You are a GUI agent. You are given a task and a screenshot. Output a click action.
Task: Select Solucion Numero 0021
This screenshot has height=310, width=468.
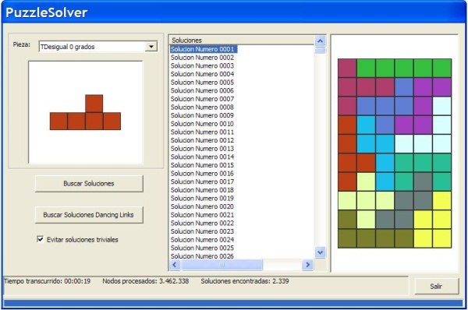click(202, 215)
